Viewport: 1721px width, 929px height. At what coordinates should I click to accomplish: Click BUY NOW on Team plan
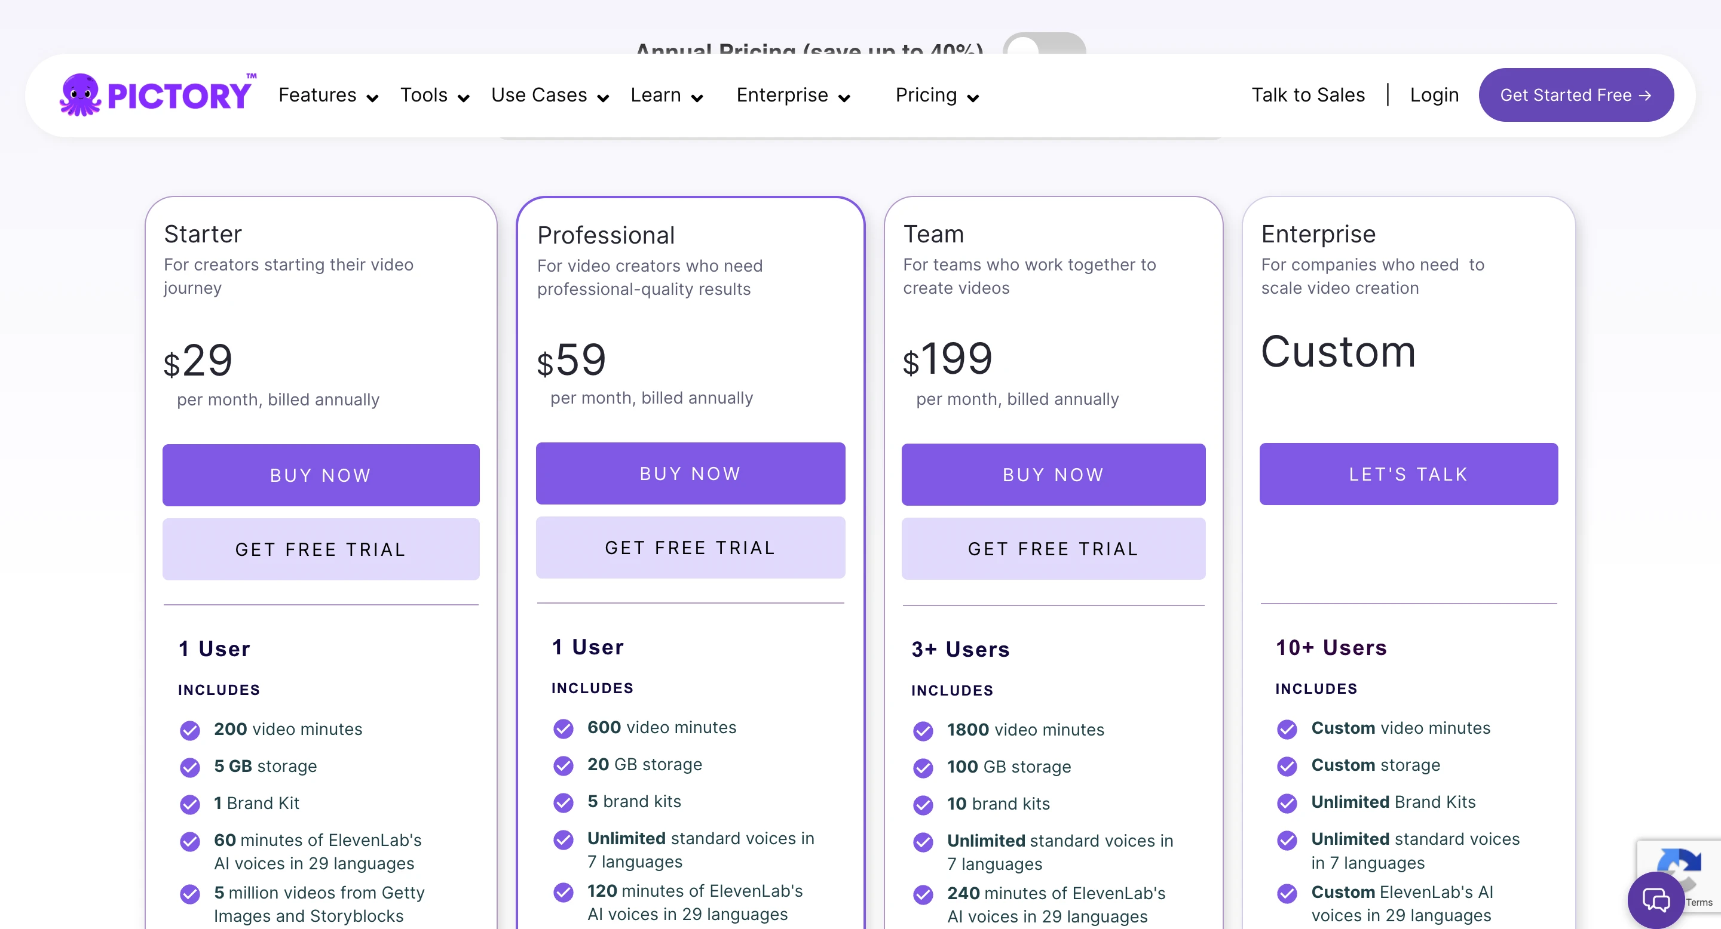click(1053, 475)
